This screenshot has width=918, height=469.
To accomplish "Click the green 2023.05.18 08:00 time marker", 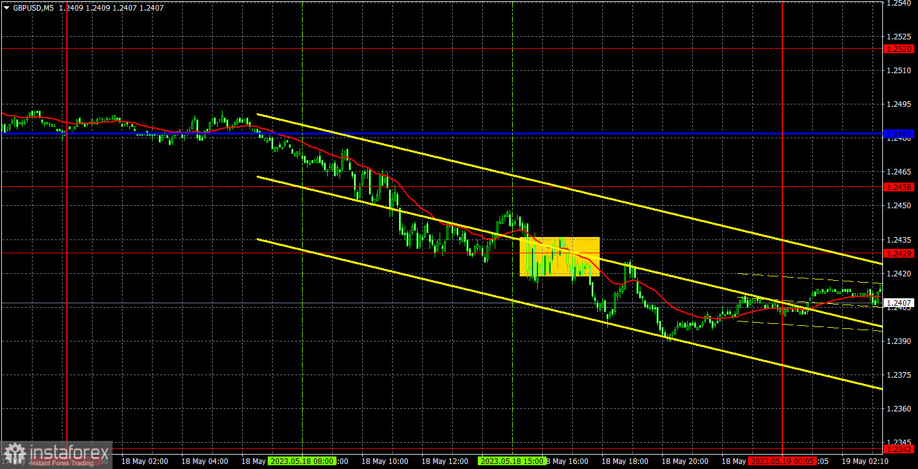I will tap(301, 461).
